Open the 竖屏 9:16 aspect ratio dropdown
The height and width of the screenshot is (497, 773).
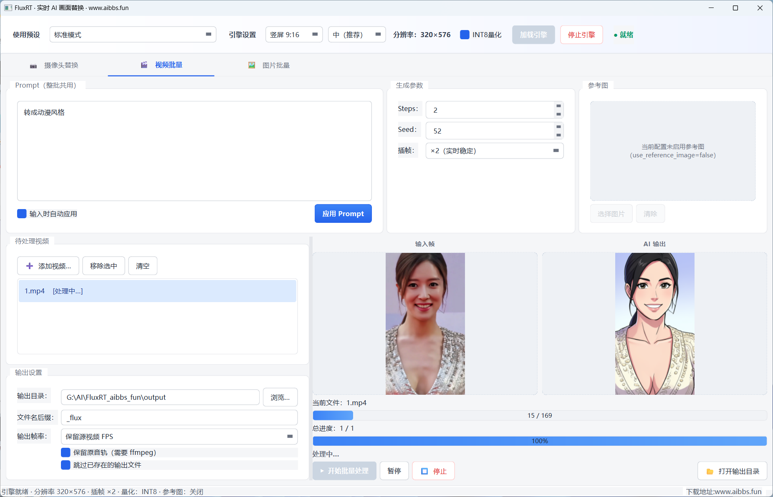pos(294,35)
